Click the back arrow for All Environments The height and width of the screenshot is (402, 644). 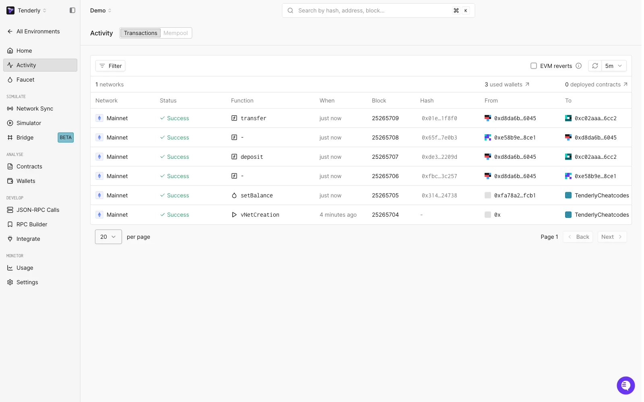click(10, 31)
